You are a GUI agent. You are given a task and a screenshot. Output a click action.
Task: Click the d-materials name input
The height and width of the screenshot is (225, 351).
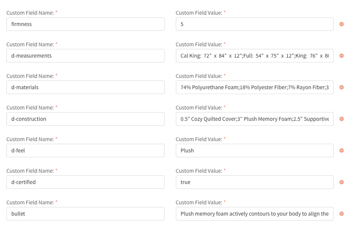click(85, 87)
